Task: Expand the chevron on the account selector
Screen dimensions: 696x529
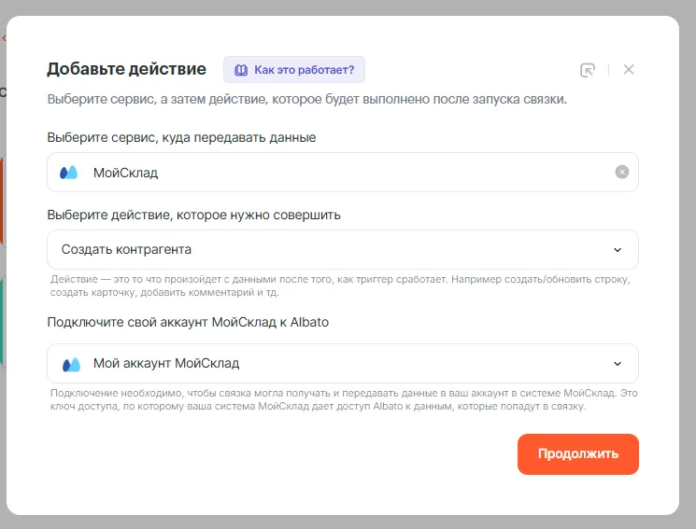Action: (x=617, y=364)
